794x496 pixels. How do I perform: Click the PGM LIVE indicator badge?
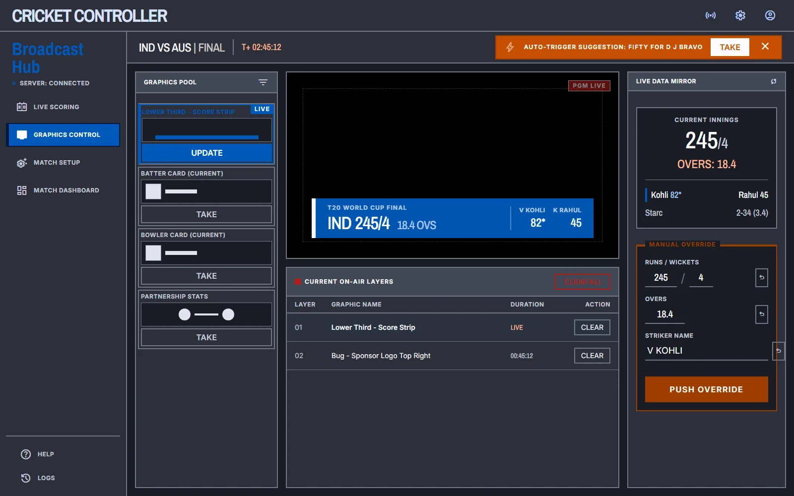pos(589,85)
